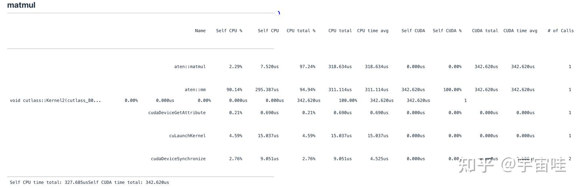Select the cuLaunchKernel row name
Viewport: 581px width, 188px height.
[x=187, y=136]
